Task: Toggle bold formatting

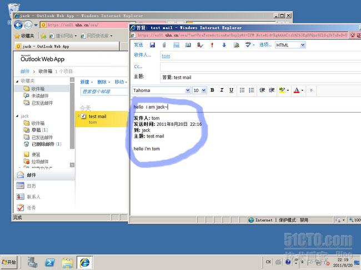Action: [212, 90]
